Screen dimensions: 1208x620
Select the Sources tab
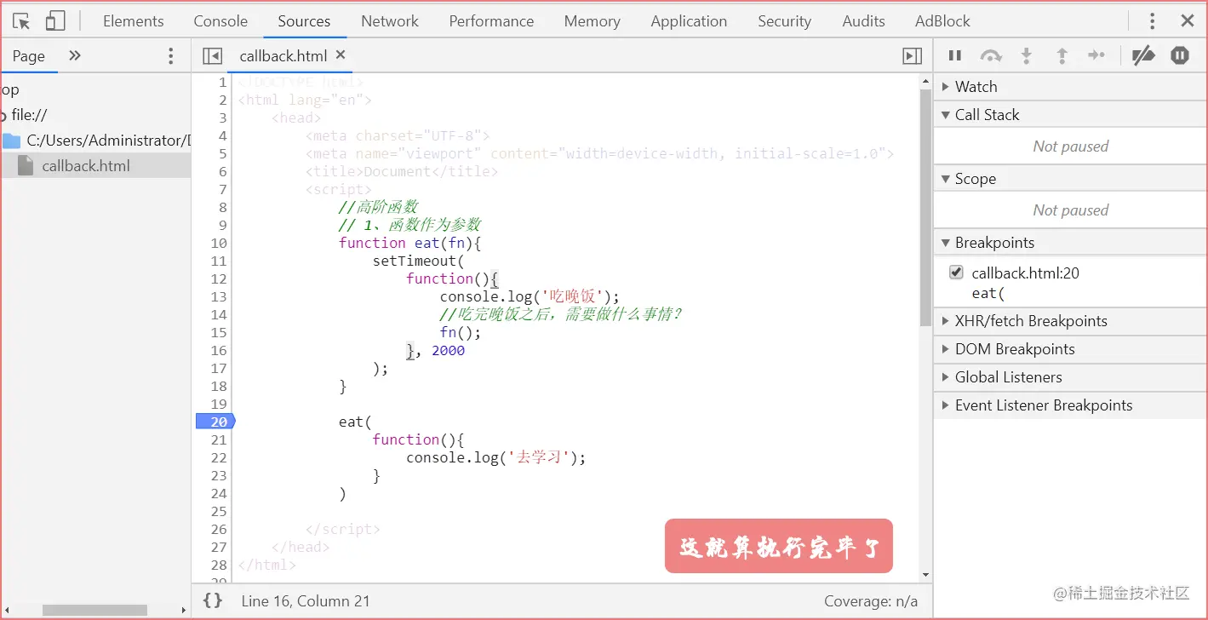[304, 21]
